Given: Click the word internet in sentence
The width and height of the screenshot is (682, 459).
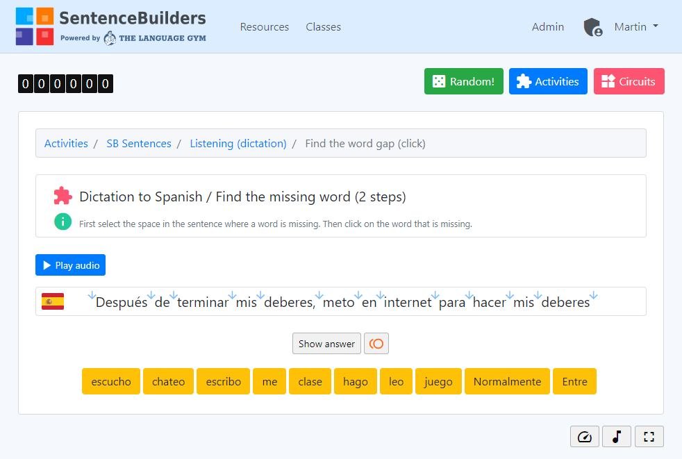Looking at the screenshot, I should (408, 302).
